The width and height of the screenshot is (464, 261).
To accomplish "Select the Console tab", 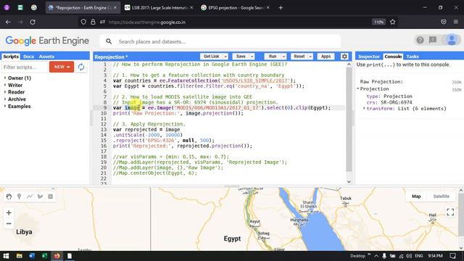I will pyautogui.click(x=393, y=57).
